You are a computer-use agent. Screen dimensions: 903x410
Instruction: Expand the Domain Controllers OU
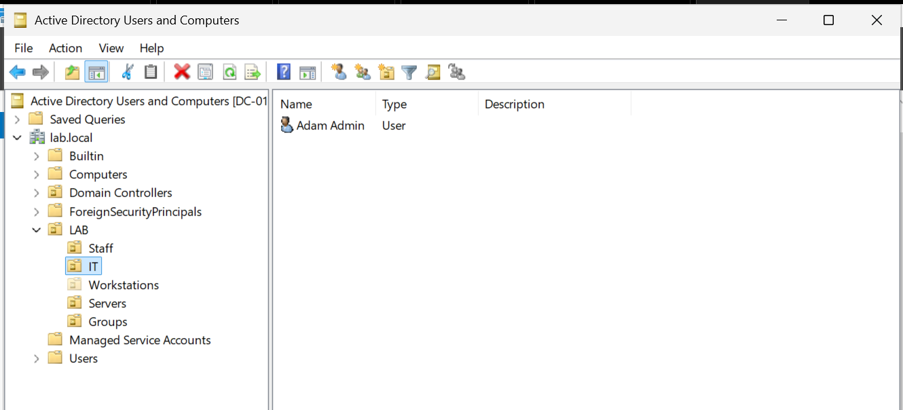(37, 193)
